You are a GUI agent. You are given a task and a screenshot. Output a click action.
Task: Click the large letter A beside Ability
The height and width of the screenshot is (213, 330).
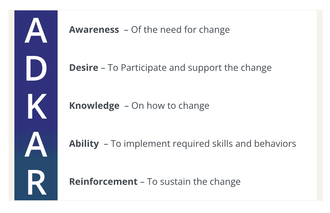[x=36, y=144]
